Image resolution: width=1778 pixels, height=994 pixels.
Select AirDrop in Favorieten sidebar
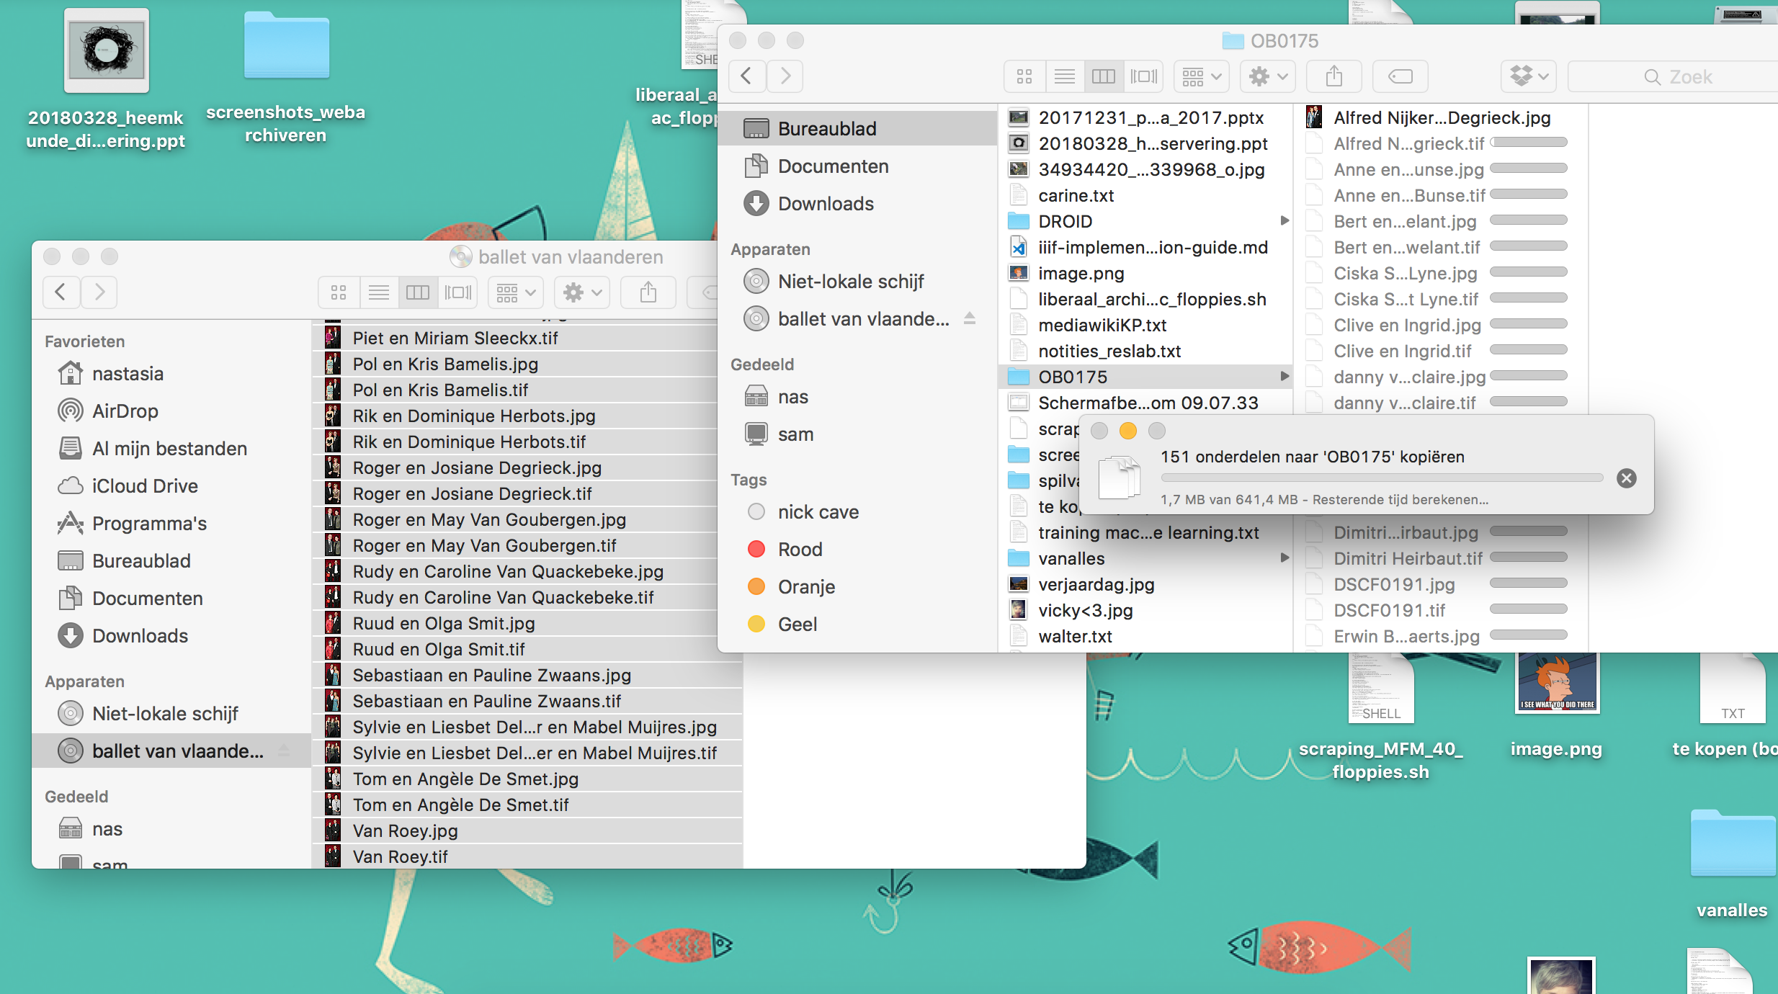pos(125,411)
